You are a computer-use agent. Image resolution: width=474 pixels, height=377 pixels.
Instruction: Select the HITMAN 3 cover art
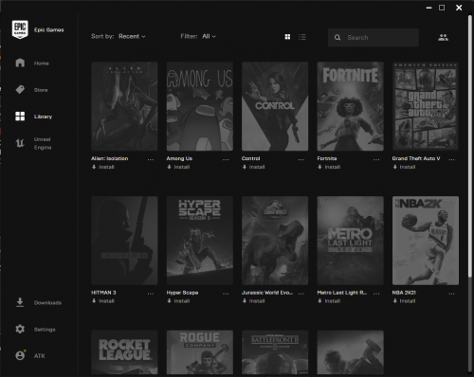124,241
